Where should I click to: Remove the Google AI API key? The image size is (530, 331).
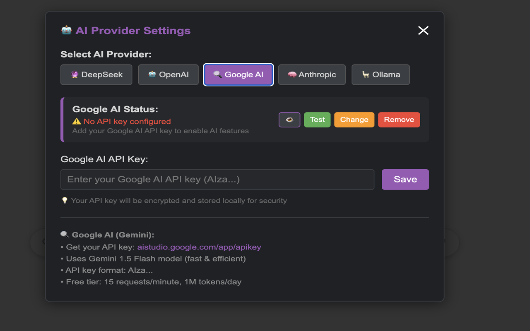pyautogui.click(x=399, y=120)
